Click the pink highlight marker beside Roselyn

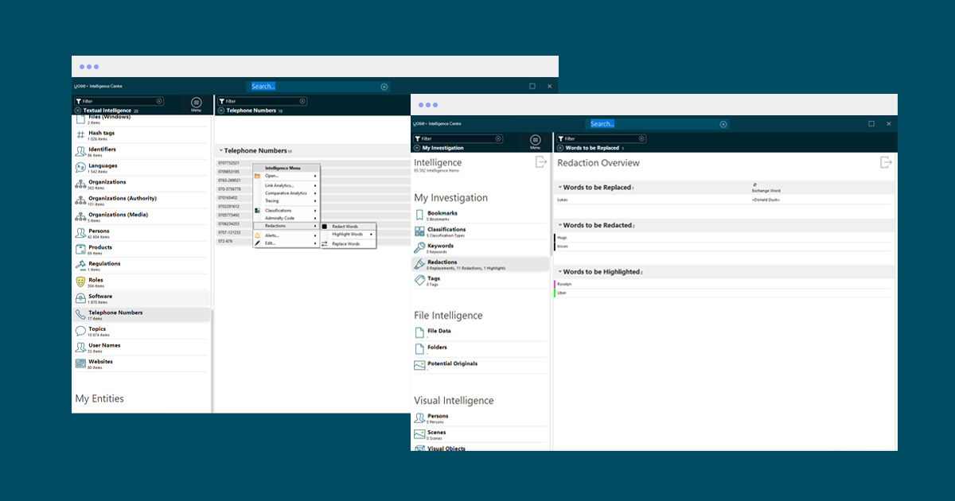555,284
